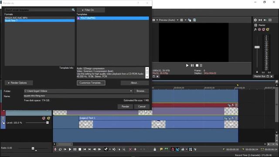Viewport: 279px width, 157px height.
Task: Open the Folder path dropdown
Action: point(131,91)
